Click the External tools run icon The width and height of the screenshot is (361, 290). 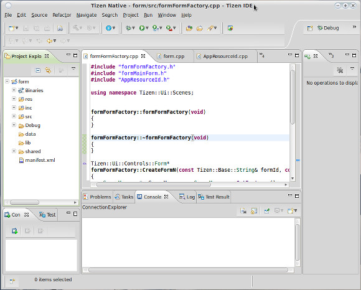click(169, 28)
